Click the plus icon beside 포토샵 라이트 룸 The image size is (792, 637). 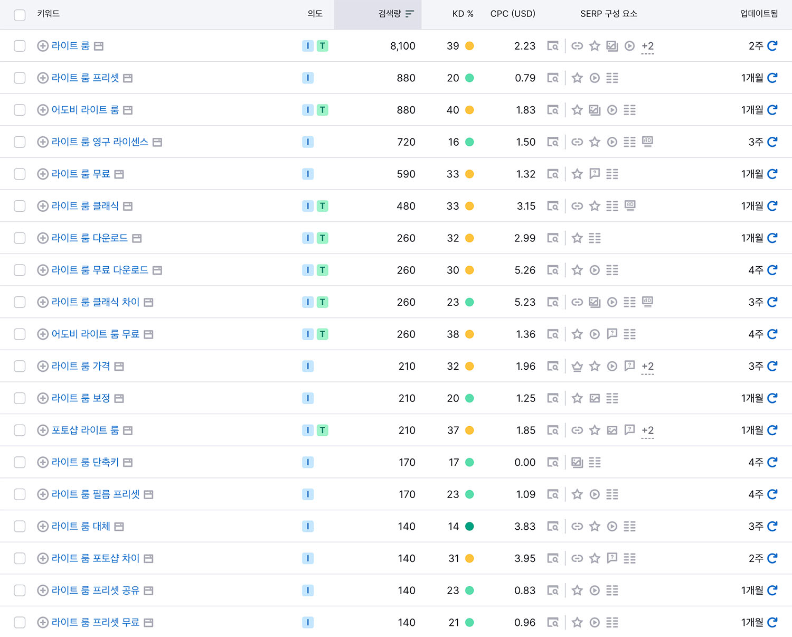coord(43,430)
